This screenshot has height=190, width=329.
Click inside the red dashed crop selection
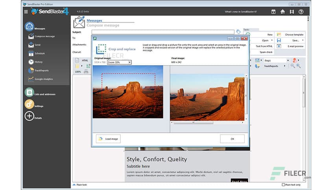click(128, 91)
